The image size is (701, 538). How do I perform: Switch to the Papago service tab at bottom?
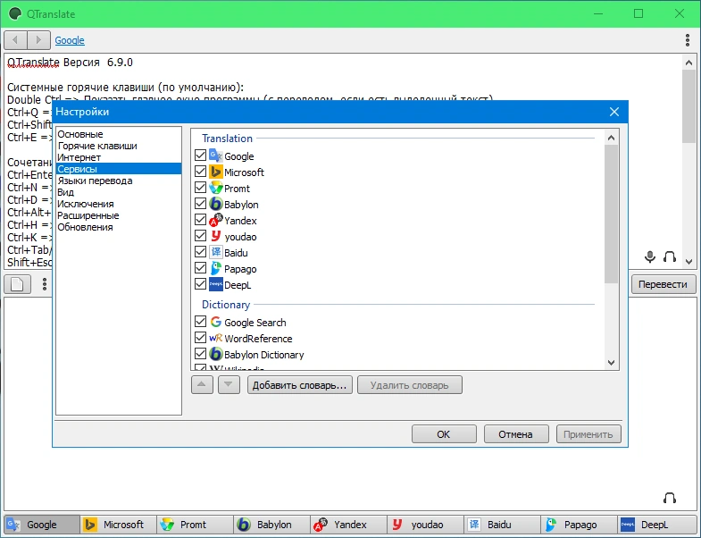pyautogui.click(x=579, y=524)
